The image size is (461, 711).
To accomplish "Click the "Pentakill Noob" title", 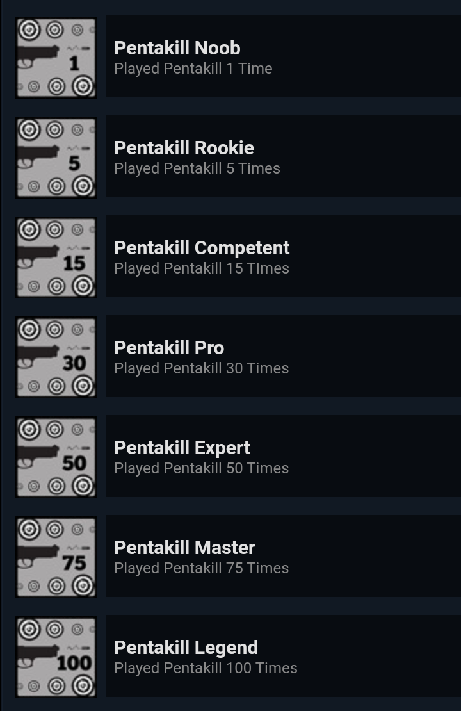I will click(x=177, y=48).
